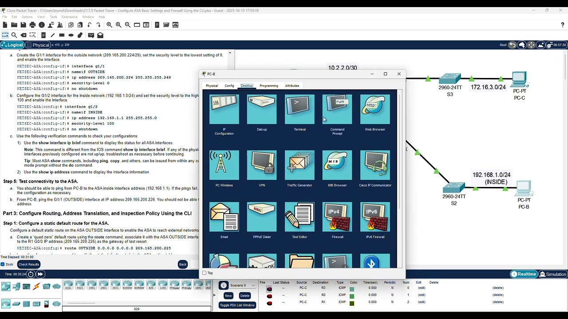Select the Delete tool icon
The width and height of the screenshot is (568, 319).
(x=23, y=35)
